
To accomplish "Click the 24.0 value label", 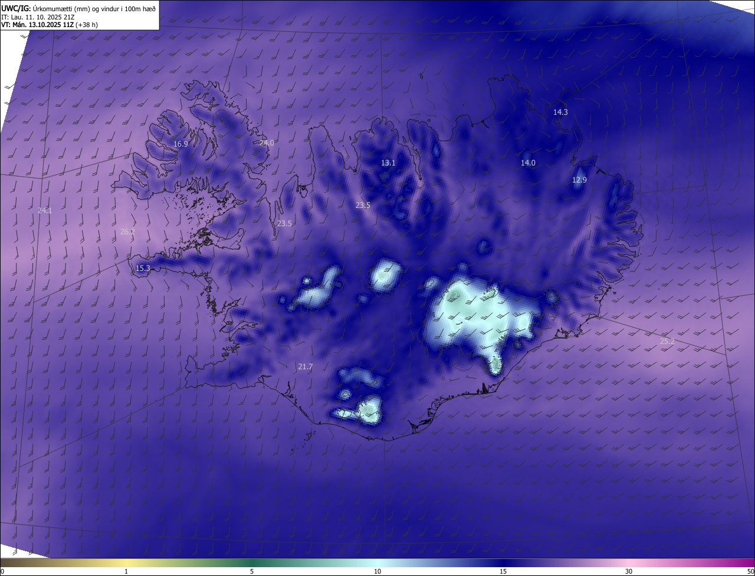I will pos(267,143).
